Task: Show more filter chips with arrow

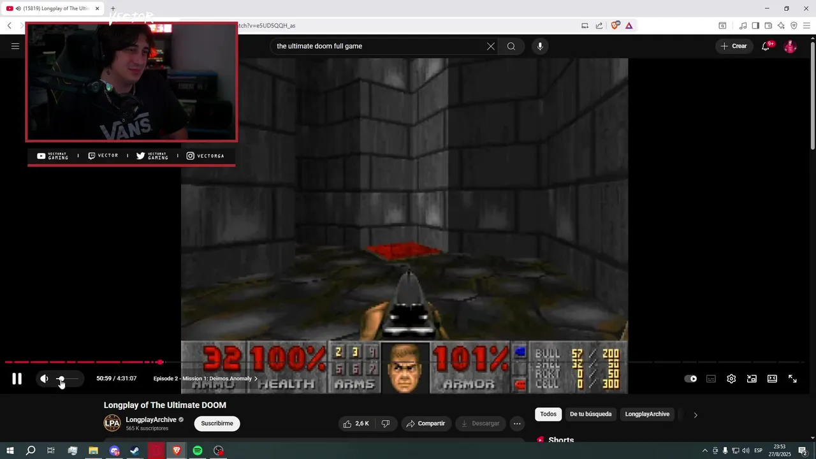Action: tap(696, 414)
